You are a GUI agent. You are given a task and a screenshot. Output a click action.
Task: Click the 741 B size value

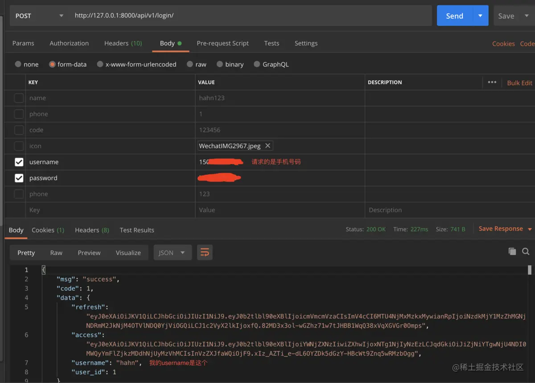click(x=457, y=229)
